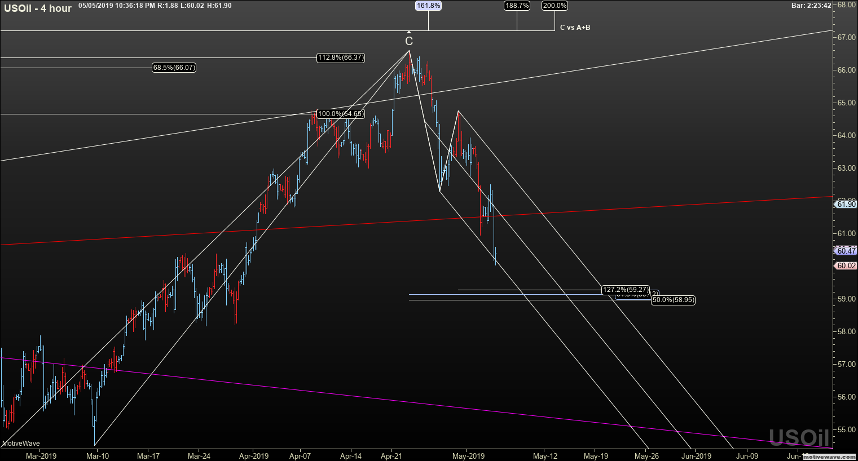Click the 161.8% Fibonacci ratio label
This screenshot has height=461, width=858.
pos(428,6)
